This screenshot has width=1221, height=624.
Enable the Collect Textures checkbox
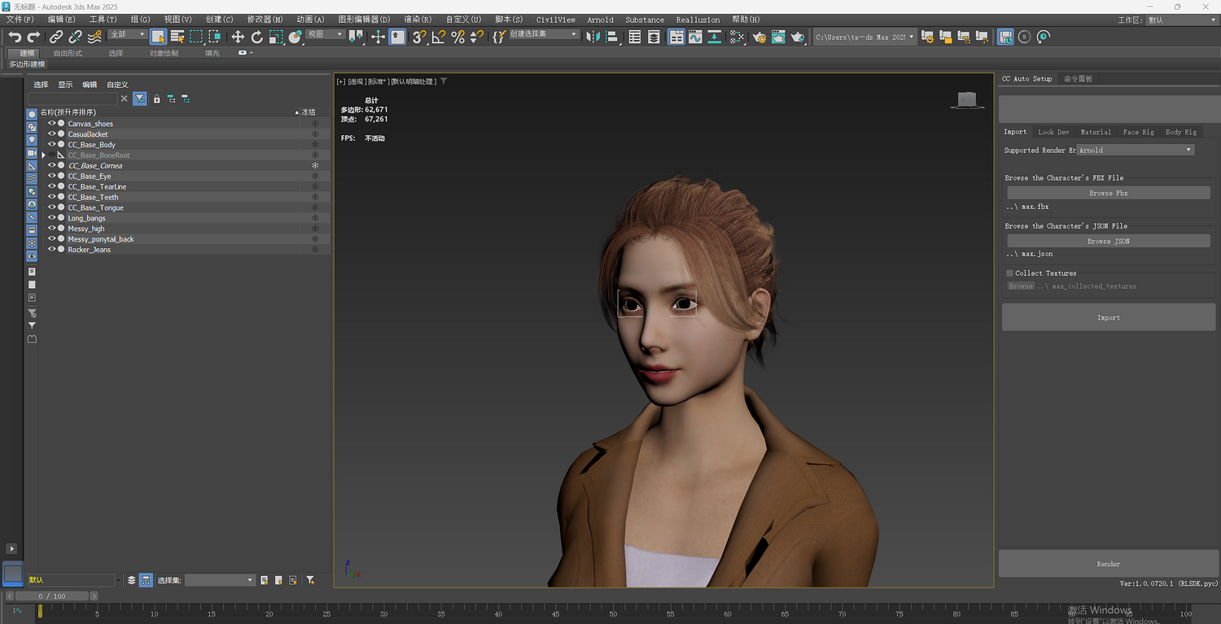coord(1010,273)
